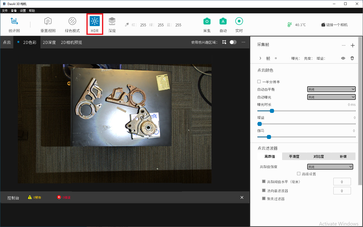Click 链接一个相机 to connect a camera
Screen dimensions: 363x227
334,25
